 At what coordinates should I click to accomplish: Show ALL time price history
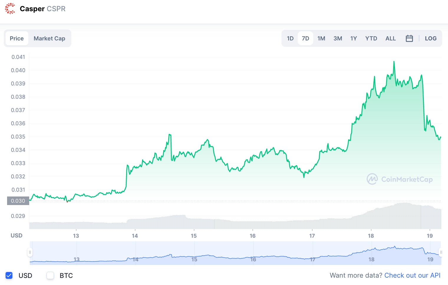(x=391, y=38)
